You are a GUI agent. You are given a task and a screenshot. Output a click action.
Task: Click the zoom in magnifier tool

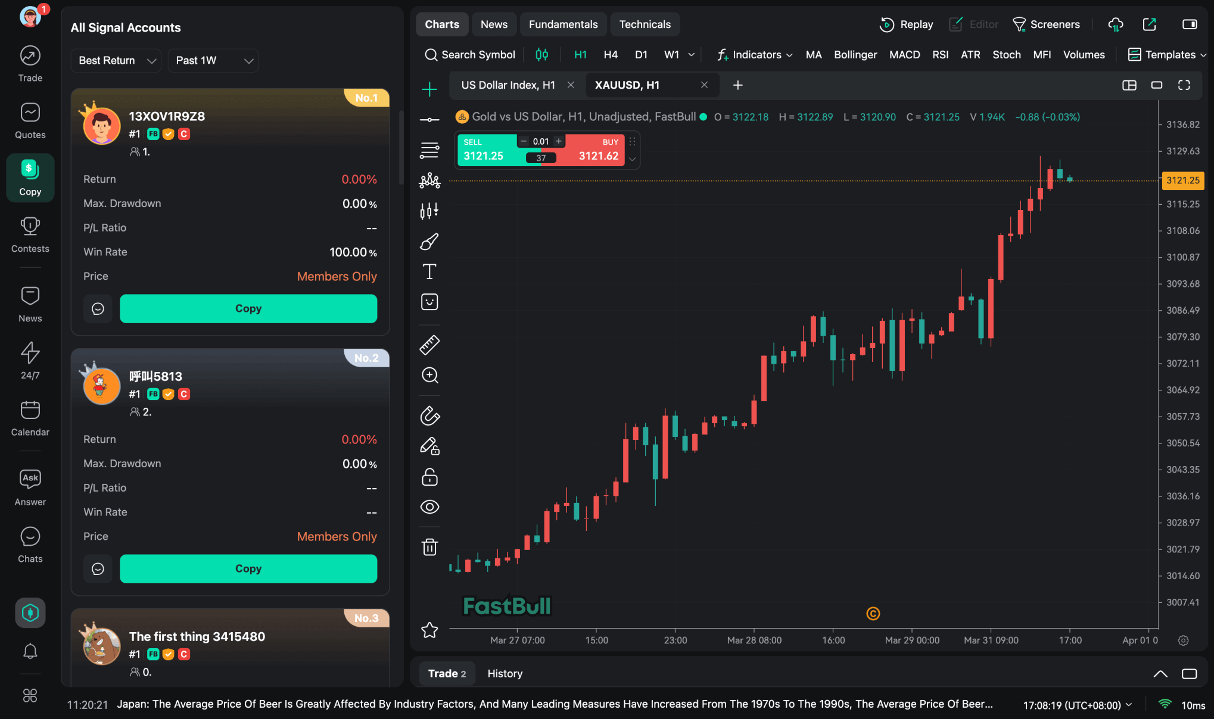429,375
